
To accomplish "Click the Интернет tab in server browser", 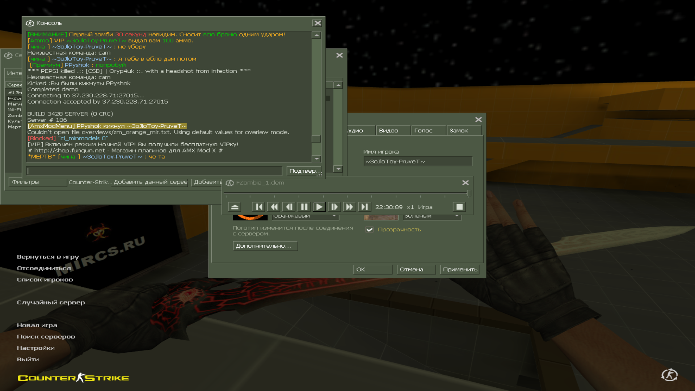I will [x=14, y=73].
